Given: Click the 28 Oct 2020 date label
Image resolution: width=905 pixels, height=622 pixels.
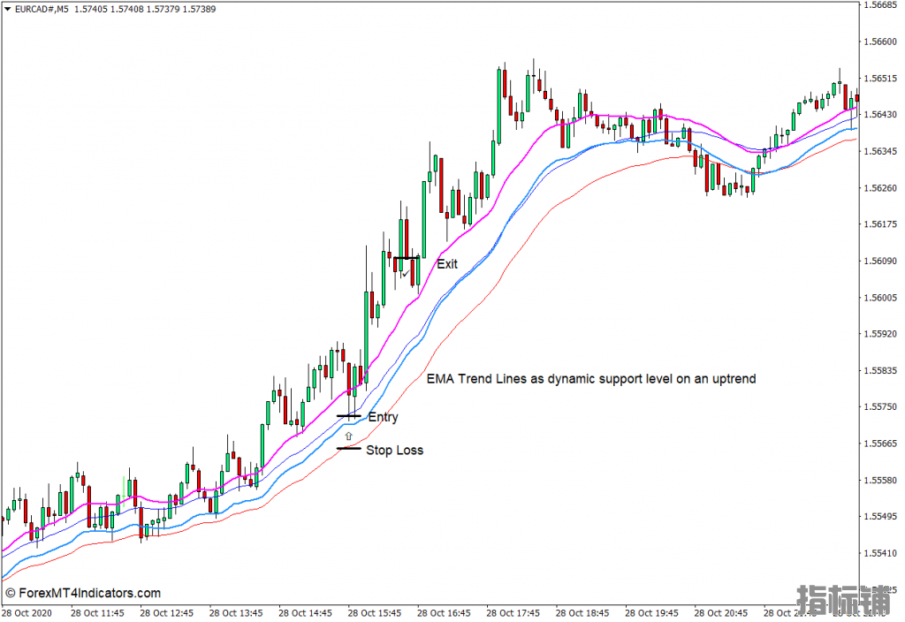Looking at the screenshot, I should 28,612.
